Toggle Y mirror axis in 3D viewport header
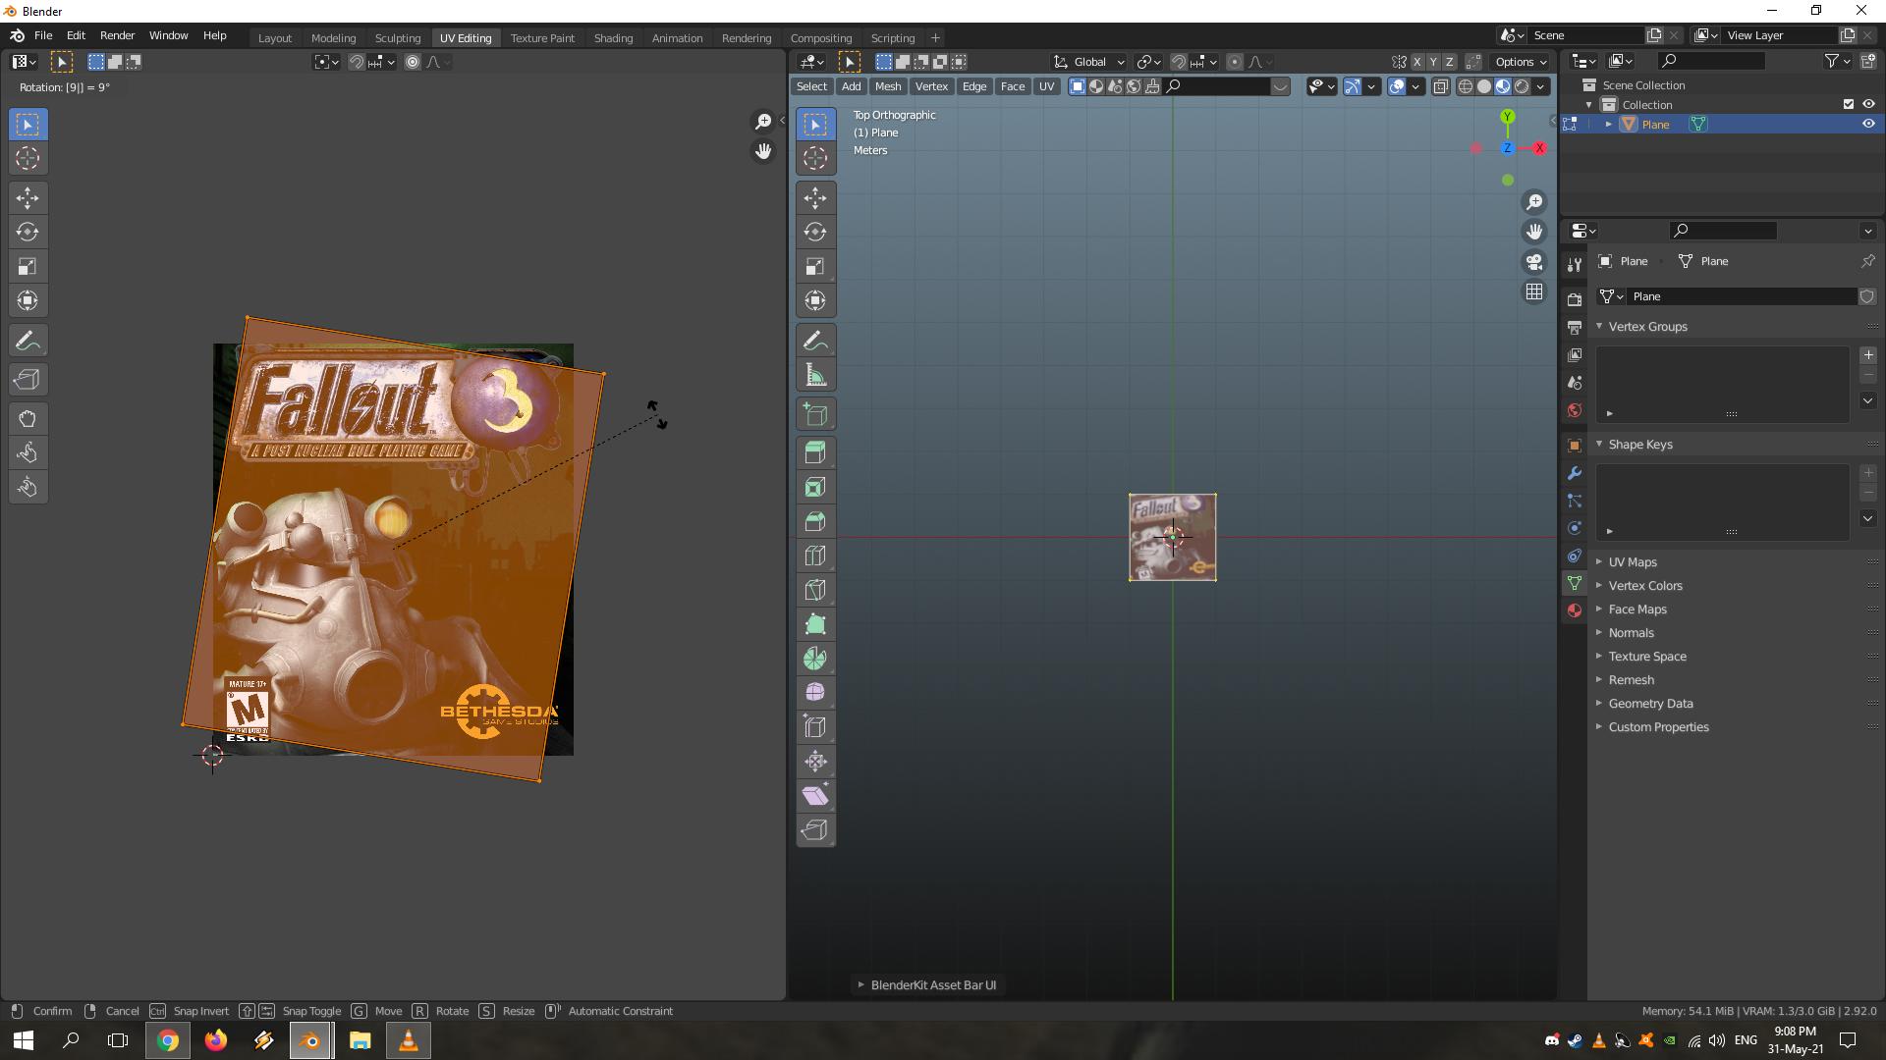 pos(1432,62)
